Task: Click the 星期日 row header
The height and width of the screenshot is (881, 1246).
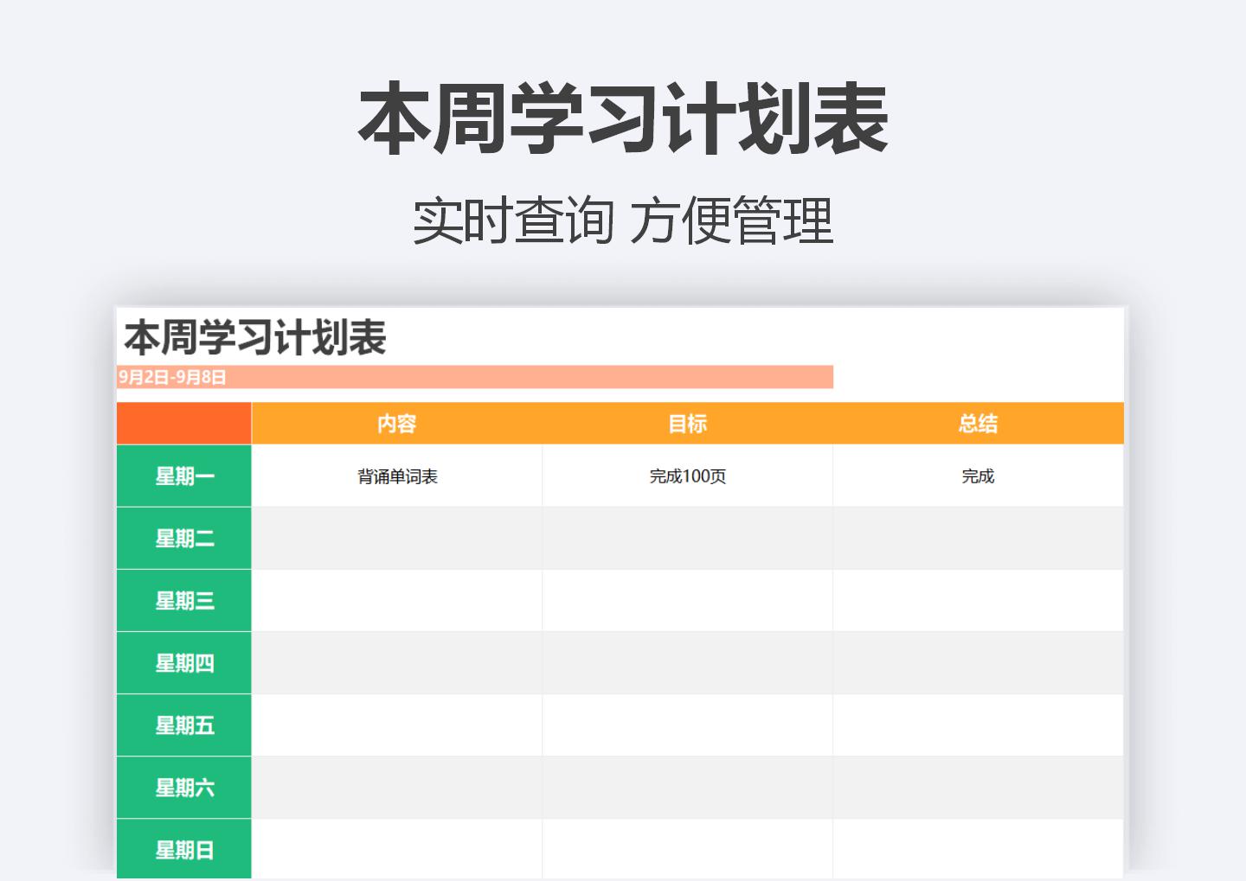Action: (x=183, y=849)
